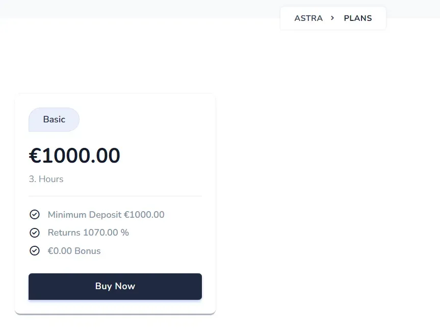440x334 pixels.
Task: Click the €0.00 Bonus feature line
Action: tap(74, 250)
